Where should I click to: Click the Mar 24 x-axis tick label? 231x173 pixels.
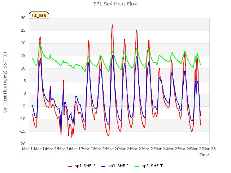click(x=161, y=149)
